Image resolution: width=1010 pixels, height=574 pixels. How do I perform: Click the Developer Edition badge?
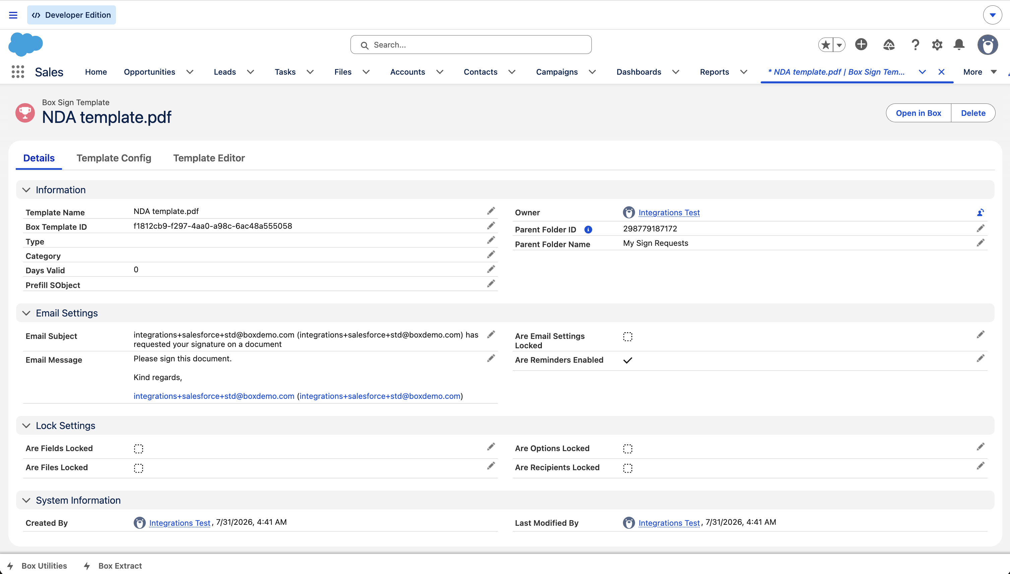click(x=71, y=15)
